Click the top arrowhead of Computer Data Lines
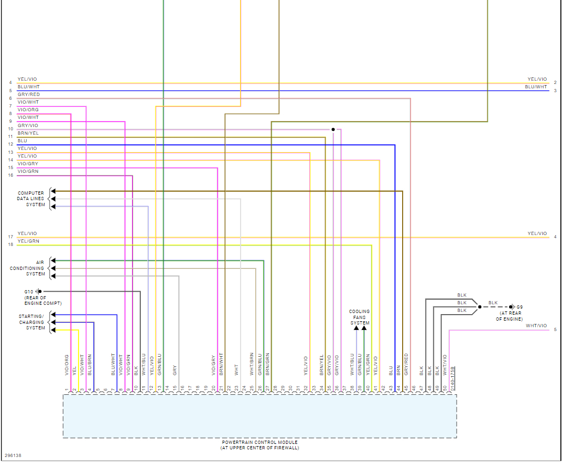The width and height of the screenshot is (562, 463). click(53, 191)
